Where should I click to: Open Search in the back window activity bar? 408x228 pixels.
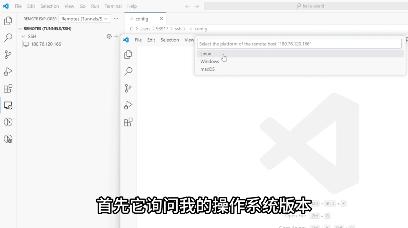click(8, 38)
